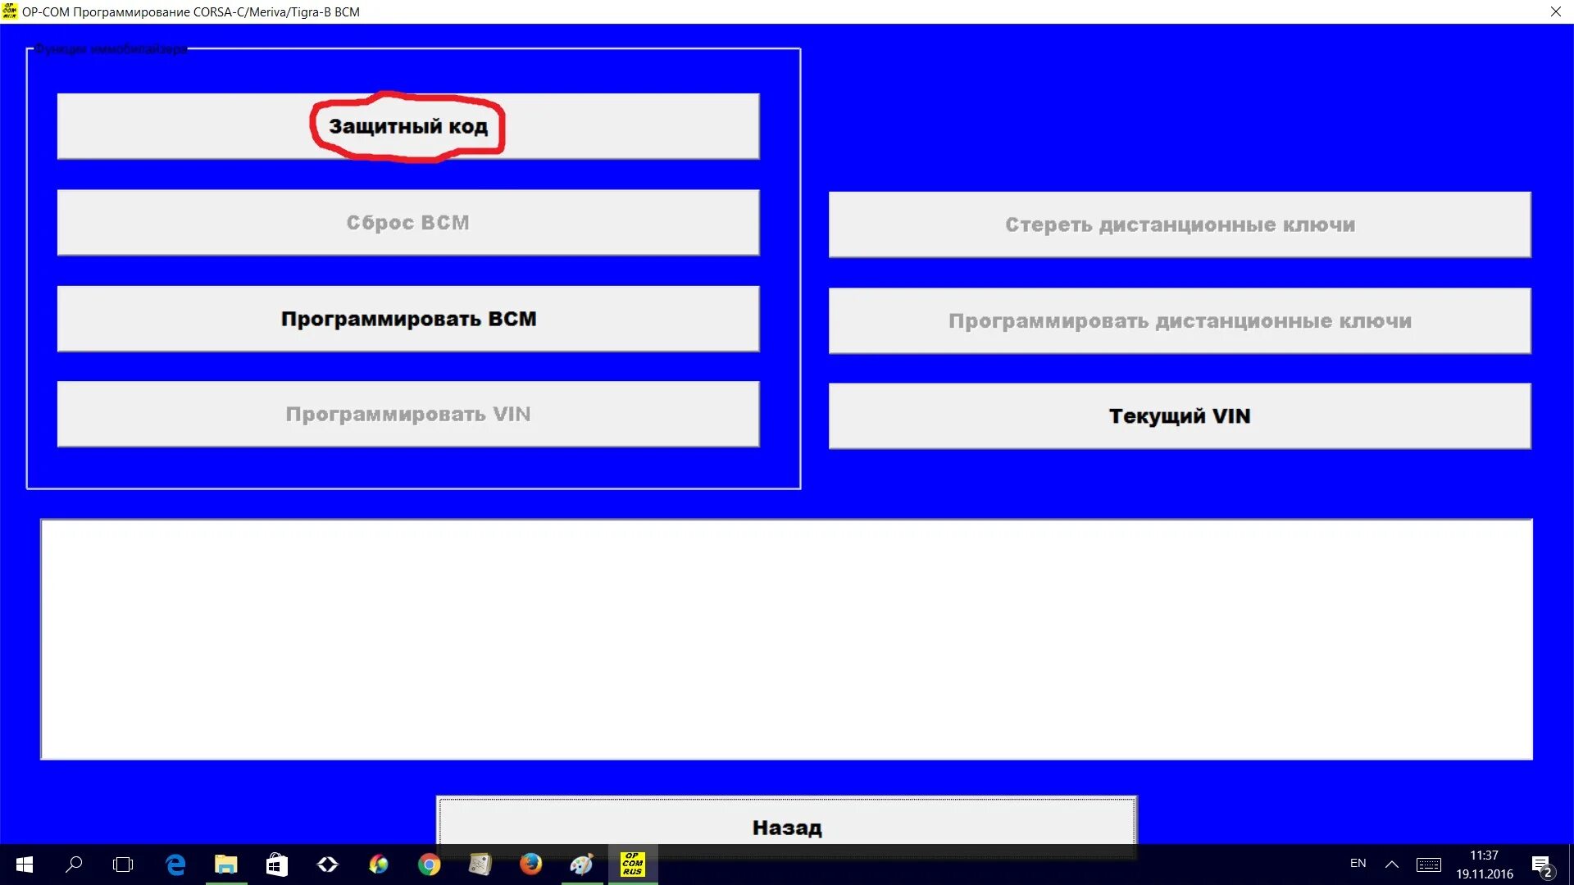The image size is (1574, 885).
Task: Open File Explorer from the taskbar
Action: tap(226, 865)
